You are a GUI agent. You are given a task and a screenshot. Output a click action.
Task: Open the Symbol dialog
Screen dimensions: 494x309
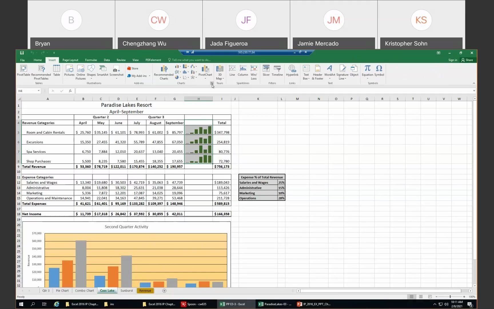tap(379, 71)
